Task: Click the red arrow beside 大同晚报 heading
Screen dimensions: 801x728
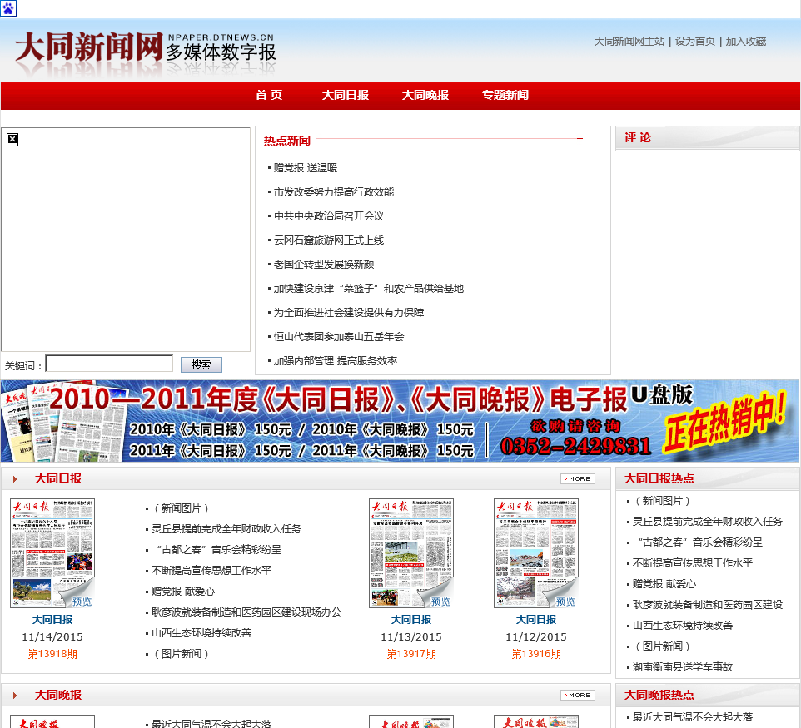Action: [15, 696]
